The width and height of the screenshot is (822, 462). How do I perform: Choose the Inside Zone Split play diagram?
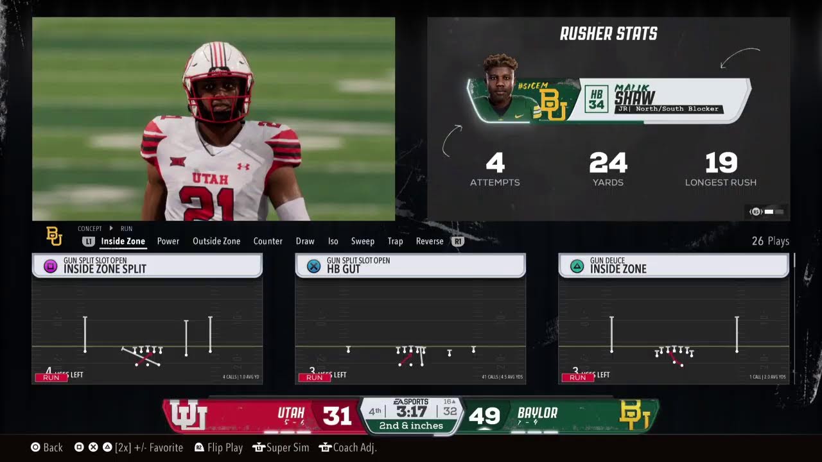point(147,331)
